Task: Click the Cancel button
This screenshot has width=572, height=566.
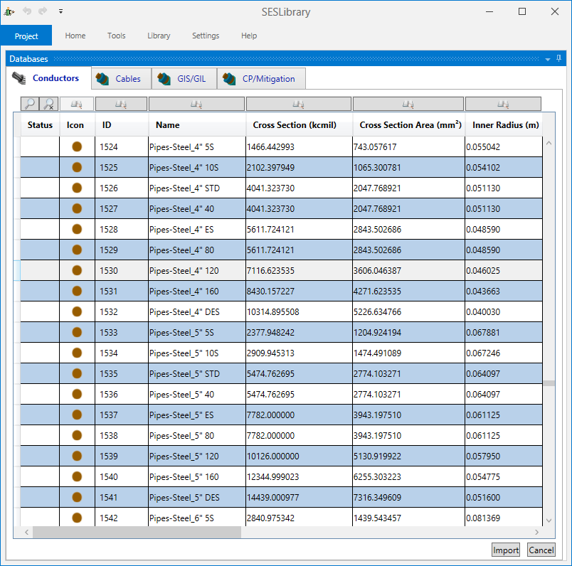Action: [541, 550]
